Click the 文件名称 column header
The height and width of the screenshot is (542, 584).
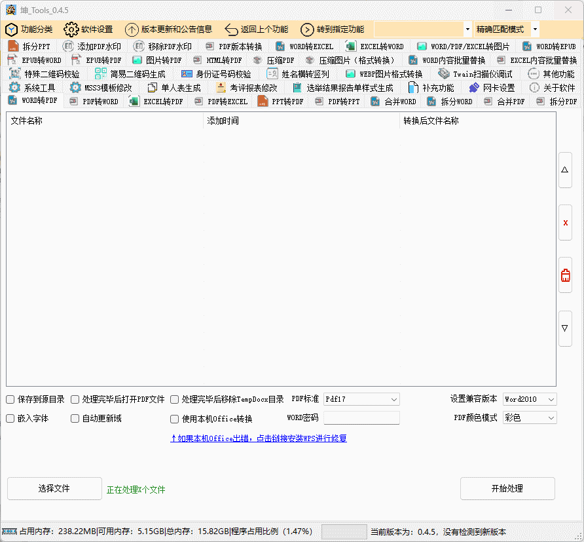pos(105,121)
